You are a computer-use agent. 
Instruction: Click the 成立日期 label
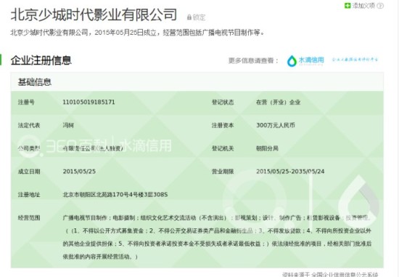(x=29, y=172)
